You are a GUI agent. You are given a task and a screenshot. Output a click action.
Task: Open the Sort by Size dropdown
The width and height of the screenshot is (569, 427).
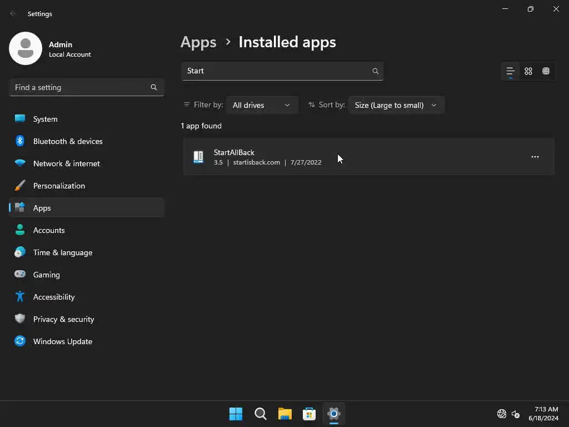coord(396,105)
